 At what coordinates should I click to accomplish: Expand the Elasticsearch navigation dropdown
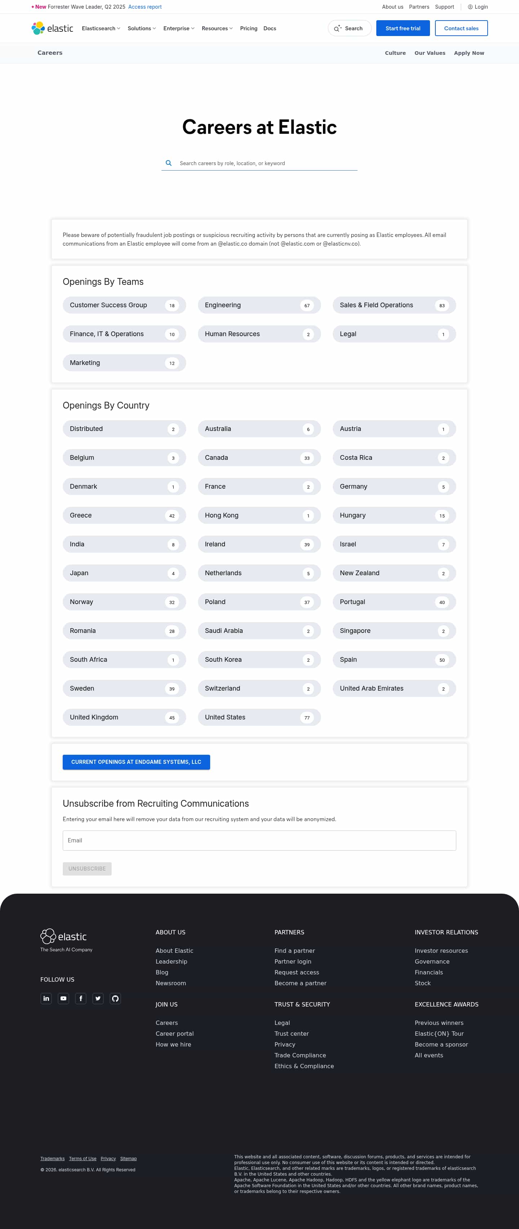[x=101, y=28]
